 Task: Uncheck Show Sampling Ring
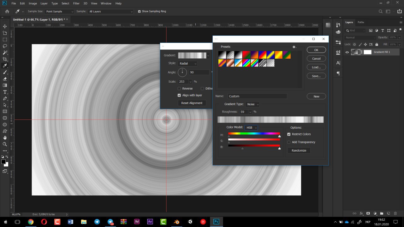point(140,11)
